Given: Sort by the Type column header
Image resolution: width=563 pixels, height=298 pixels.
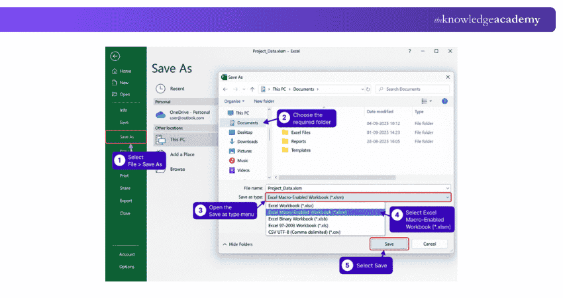Looking at the screenshot, I should (x=419, y=112).
